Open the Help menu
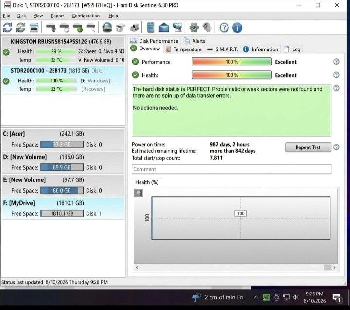The width and height of the screenshot is (350, 310). (113, 16)
